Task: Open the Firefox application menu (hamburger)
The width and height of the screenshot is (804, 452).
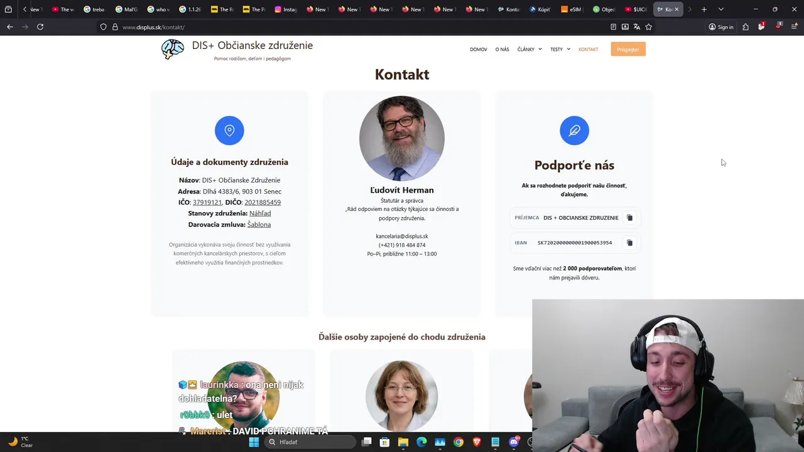Action: click(795, 27)
